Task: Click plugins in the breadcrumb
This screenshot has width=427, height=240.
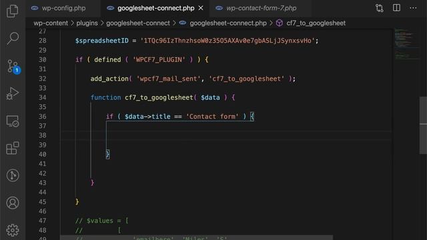Action: (x=87, y=23)
